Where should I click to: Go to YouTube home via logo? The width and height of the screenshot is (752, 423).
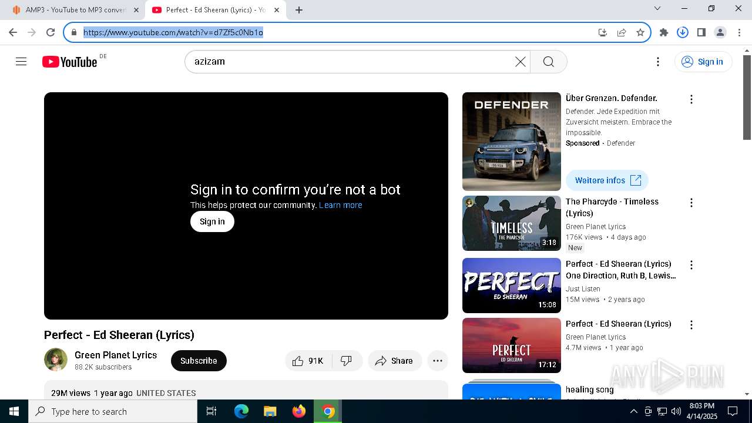[x=69, y=62]
